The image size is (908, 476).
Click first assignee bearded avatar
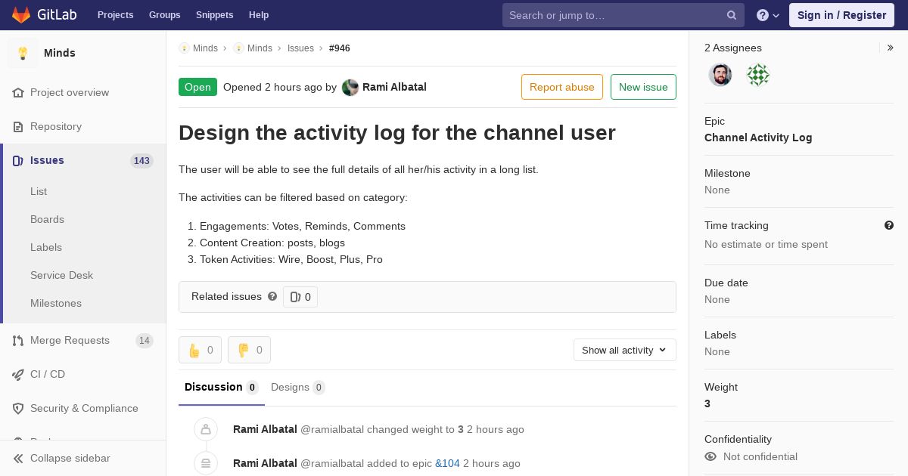click(x=720, y=75)
